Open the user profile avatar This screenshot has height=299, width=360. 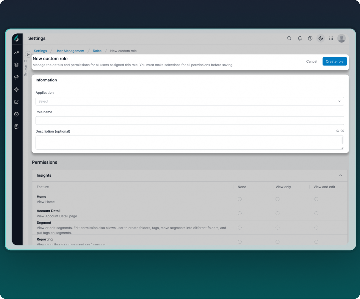tap(342, 38)
